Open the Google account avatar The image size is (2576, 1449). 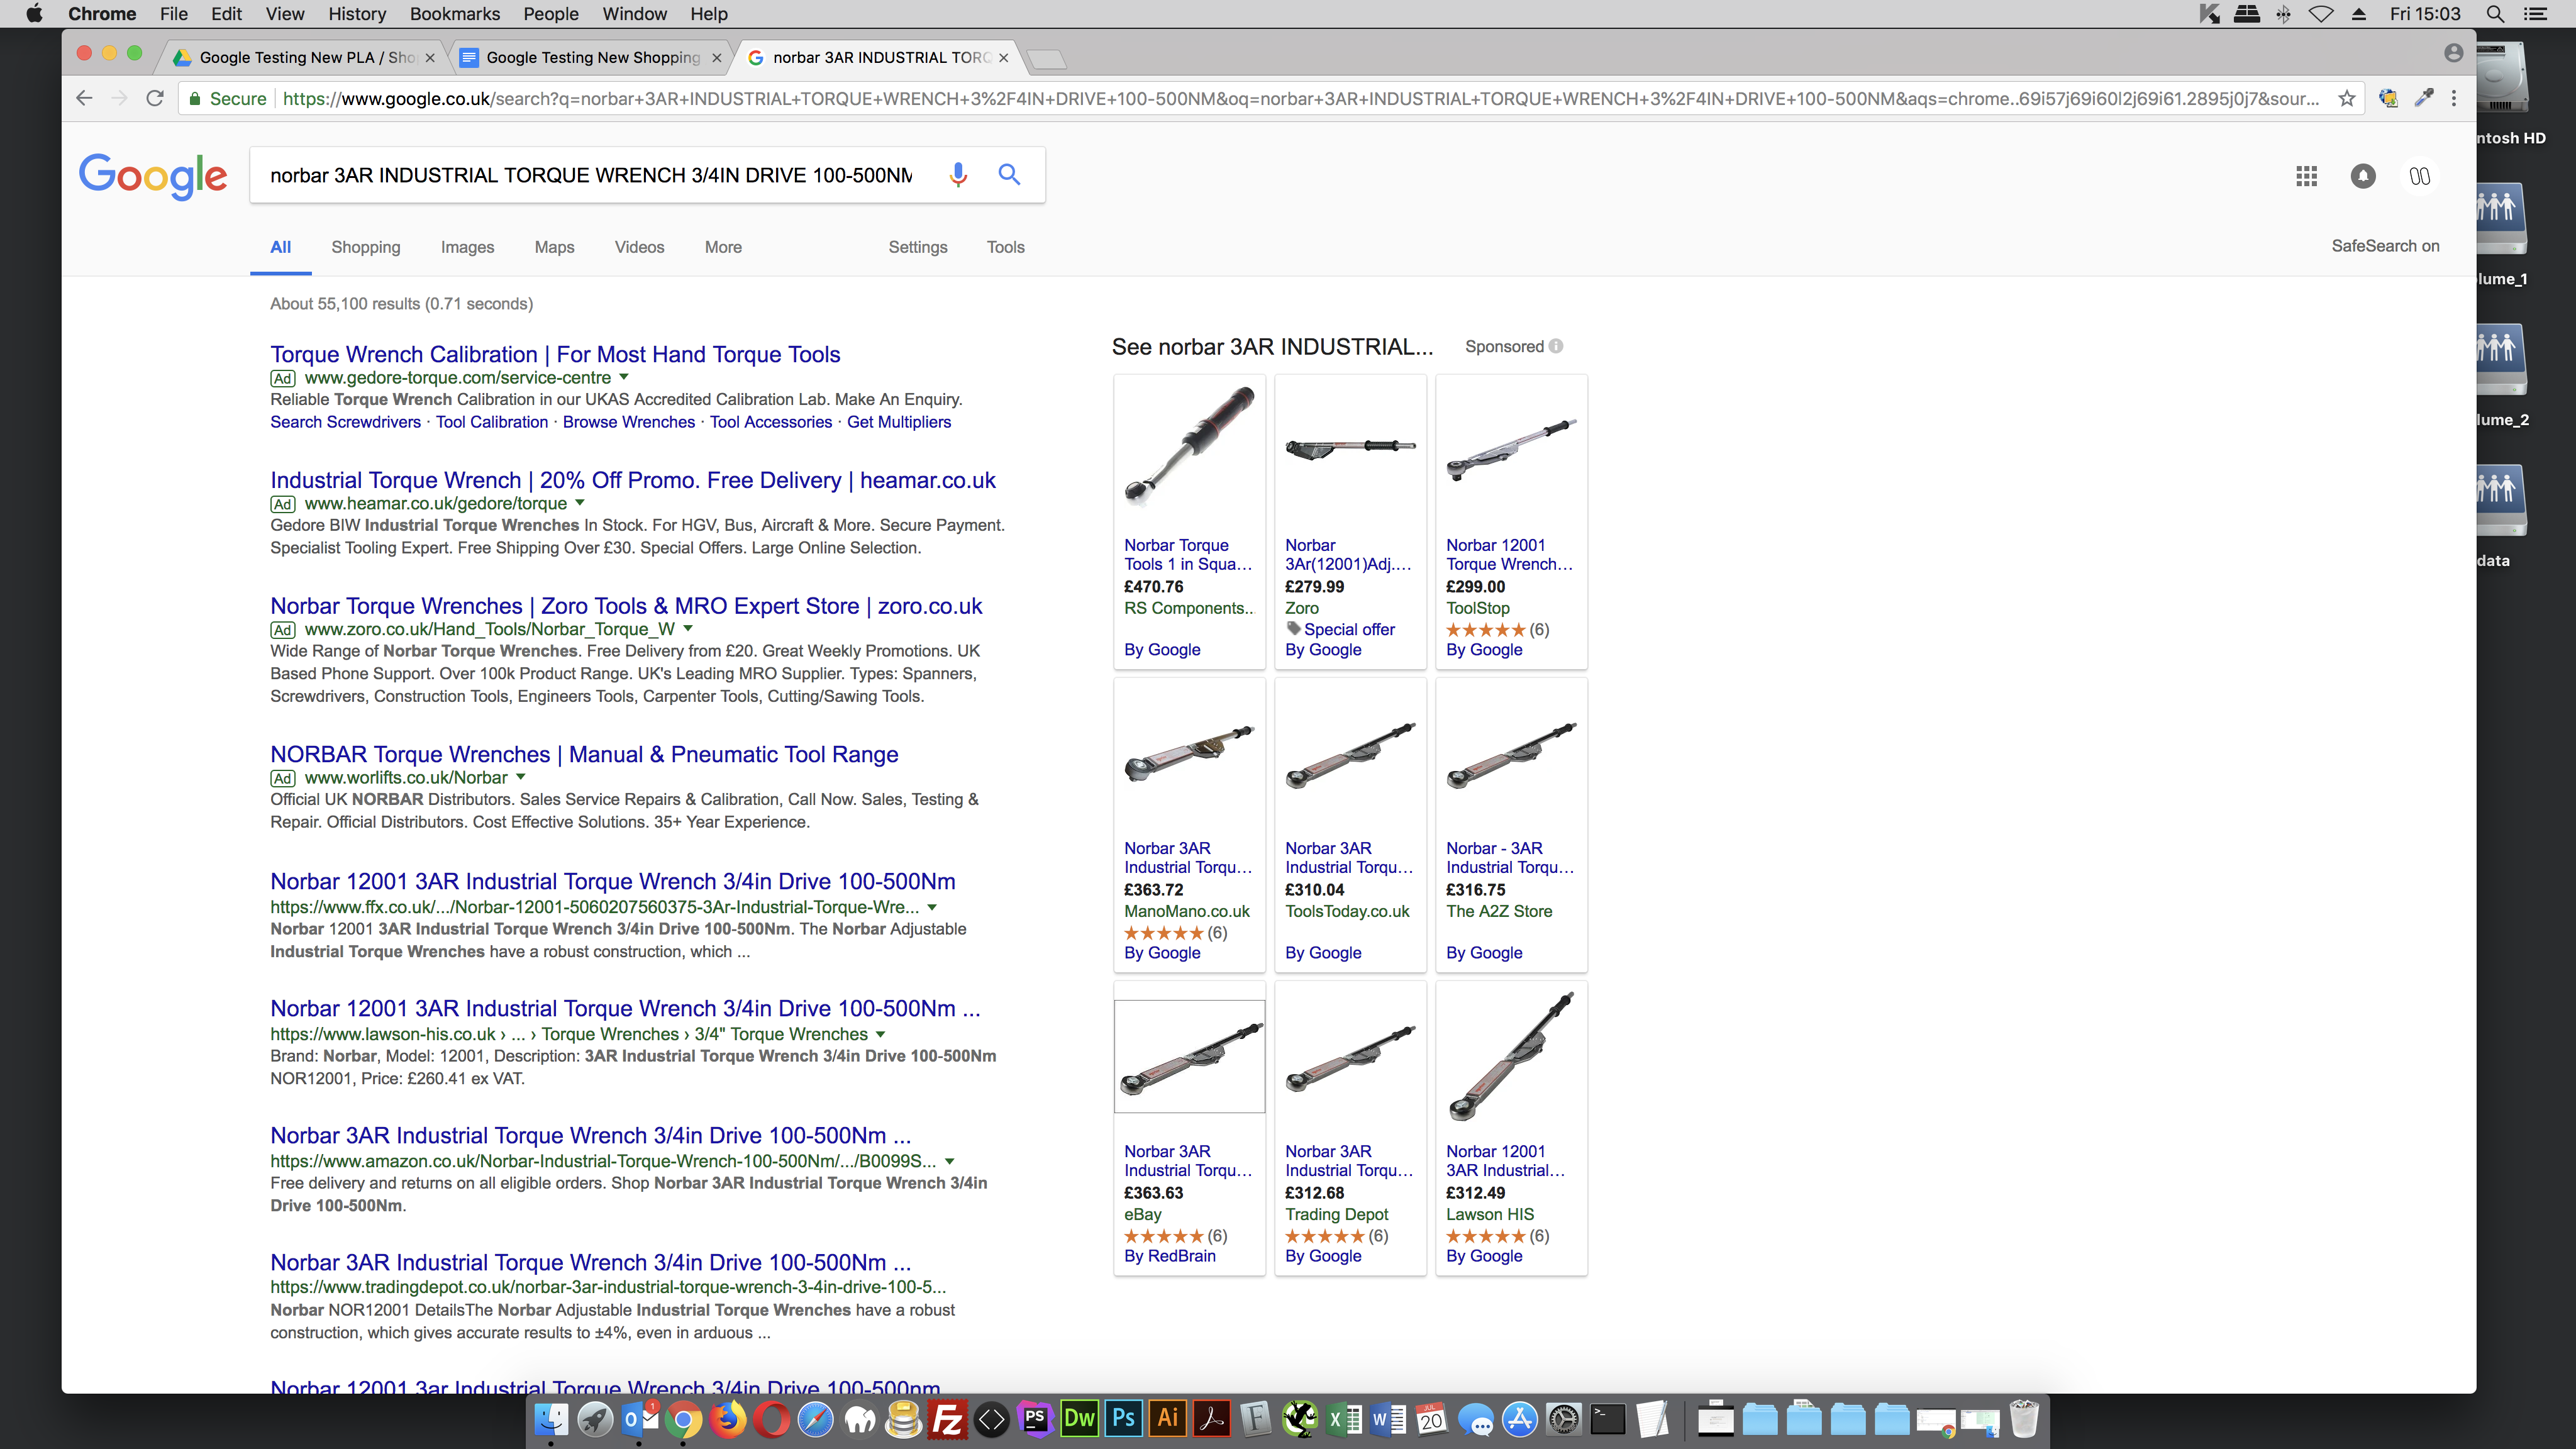coord(2419,177)
